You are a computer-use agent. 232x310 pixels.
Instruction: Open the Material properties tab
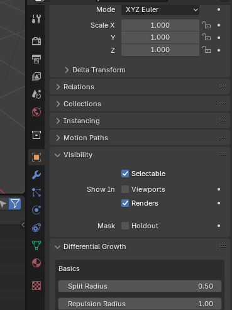pos(36,263)
